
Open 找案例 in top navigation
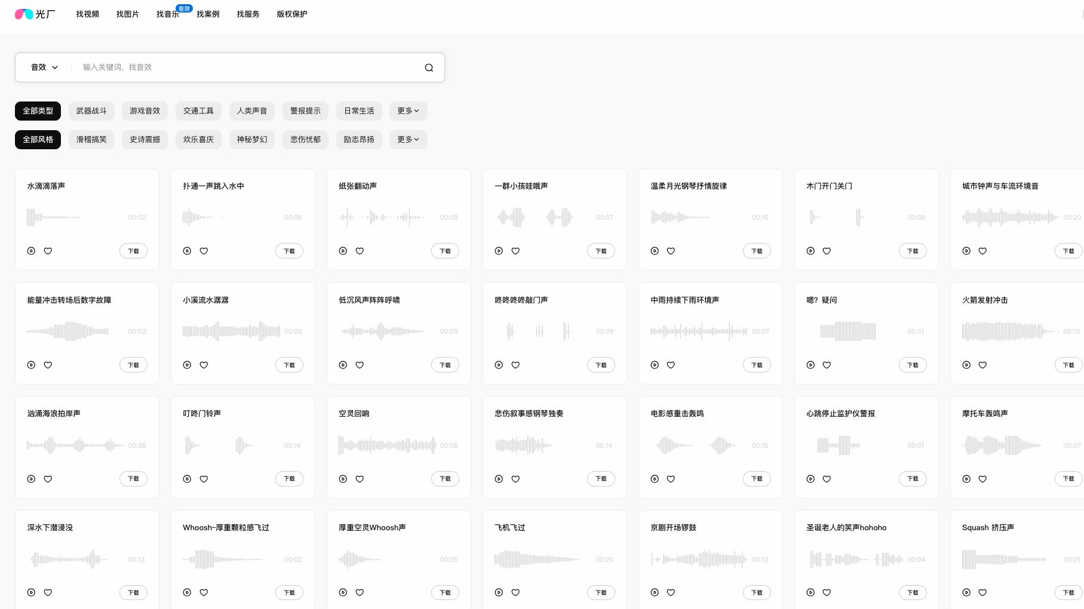point(208,14)
